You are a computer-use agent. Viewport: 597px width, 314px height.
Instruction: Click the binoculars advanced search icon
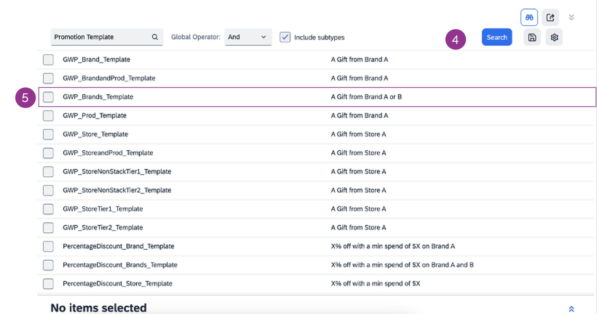pyautogui.click(x=529, y=18)
